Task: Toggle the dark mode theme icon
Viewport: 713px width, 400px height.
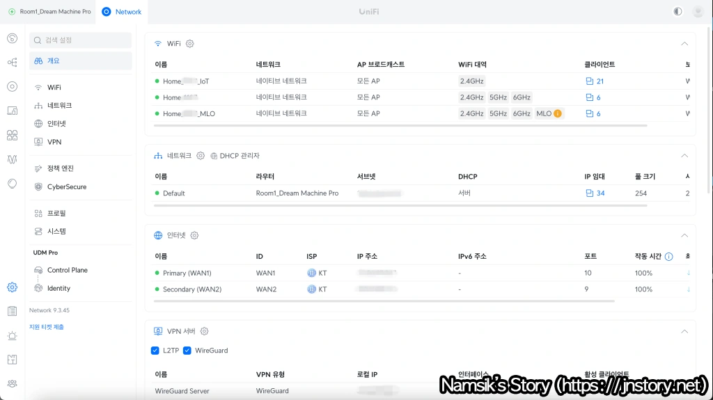Action: [x=677, y=12]
